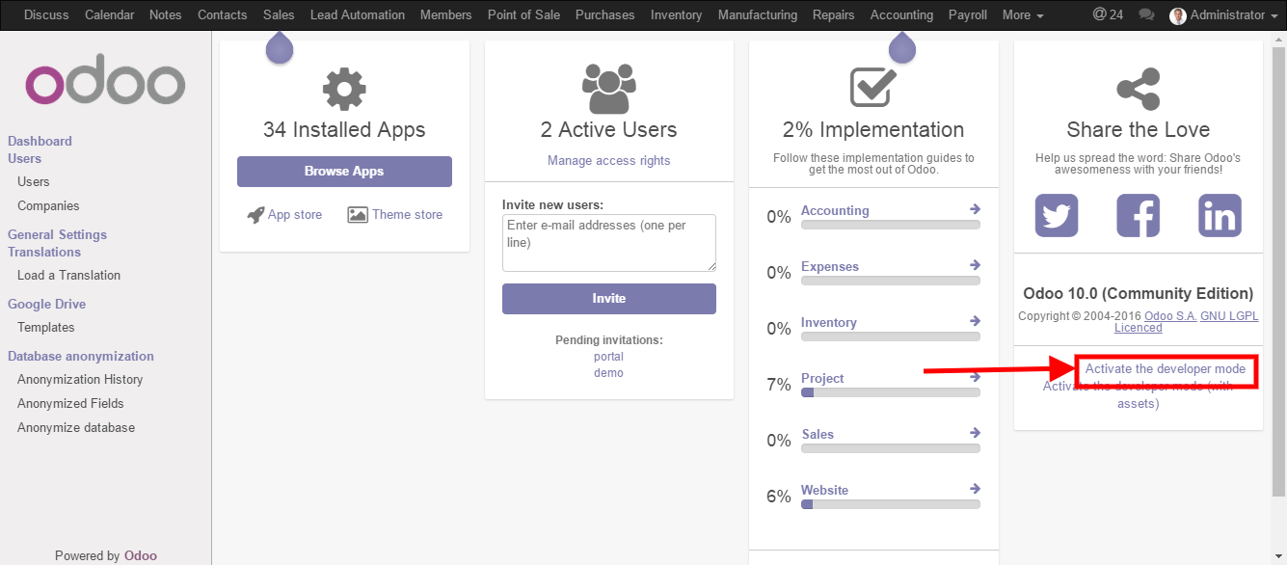Click the Administrator avatar picture

click(x=1177, y=15)
